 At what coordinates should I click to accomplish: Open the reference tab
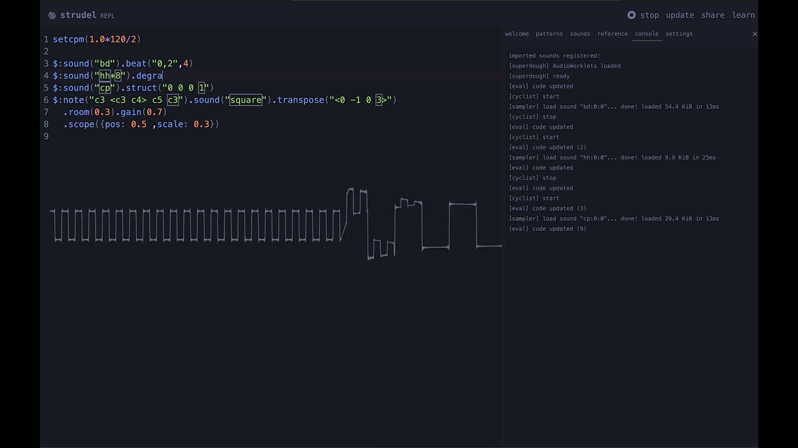pyautogui.click(x=612, y=34)
